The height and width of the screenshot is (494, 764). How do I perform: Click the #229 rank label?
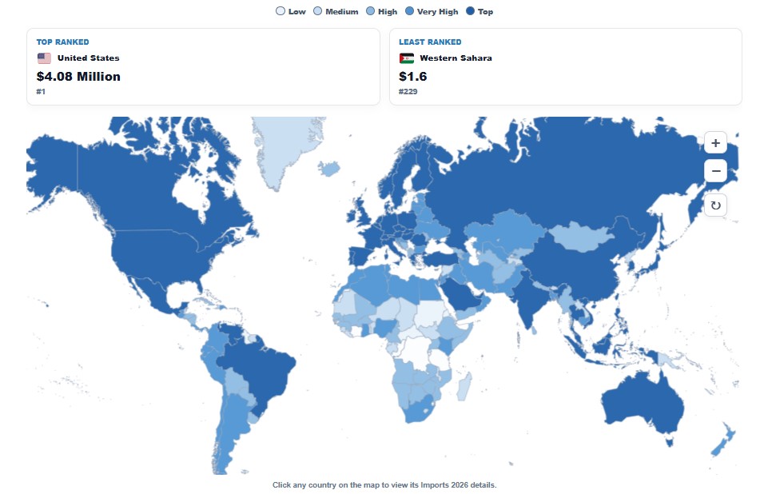pos(408,92)
